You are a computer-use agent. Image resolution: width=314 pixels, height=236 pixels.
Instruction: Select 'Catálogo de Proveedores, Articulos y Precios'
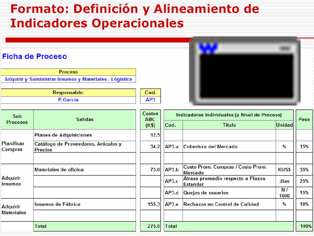(x=85, y=147)
